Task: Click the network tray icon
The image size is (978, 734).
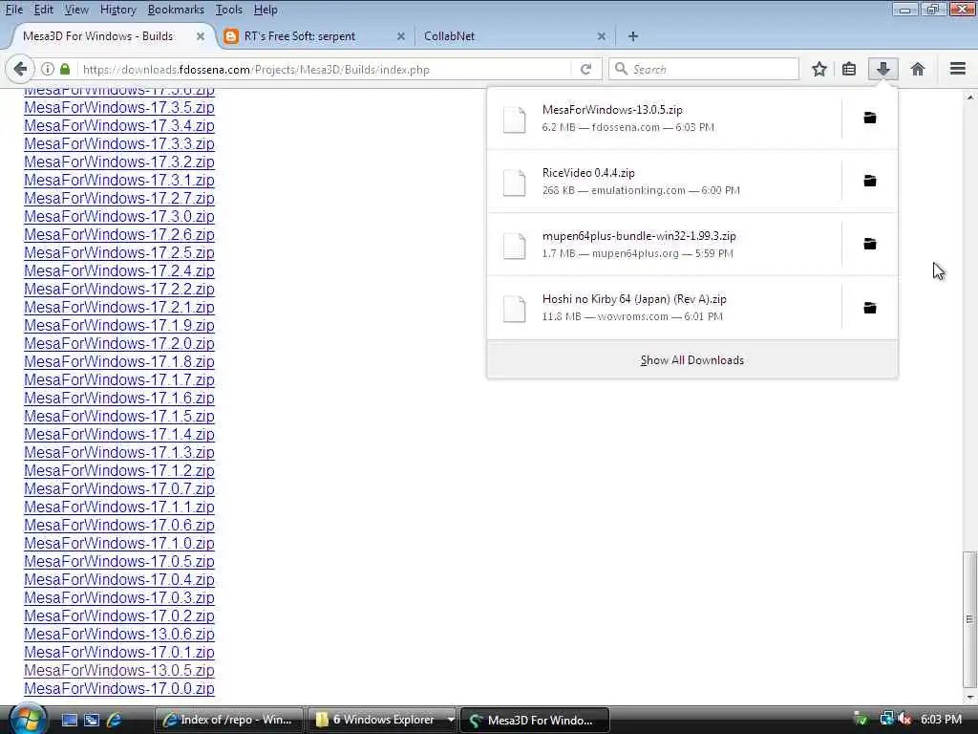Action: point(886,719)
